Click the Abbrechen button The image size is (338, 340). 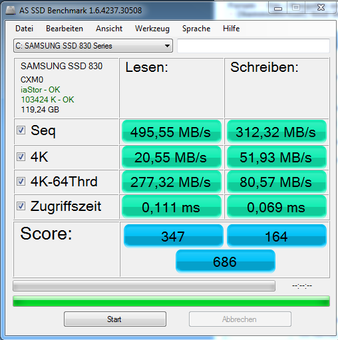[x=240, y=319]
